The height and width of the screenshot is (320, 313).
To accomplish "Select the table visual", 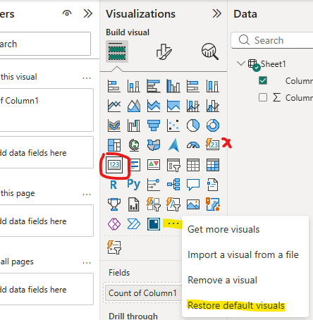I will (x=193, y=165).
